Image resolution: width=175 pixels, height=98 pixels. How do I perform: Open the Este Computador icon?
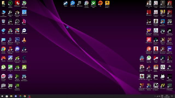[x=3, y=14]
